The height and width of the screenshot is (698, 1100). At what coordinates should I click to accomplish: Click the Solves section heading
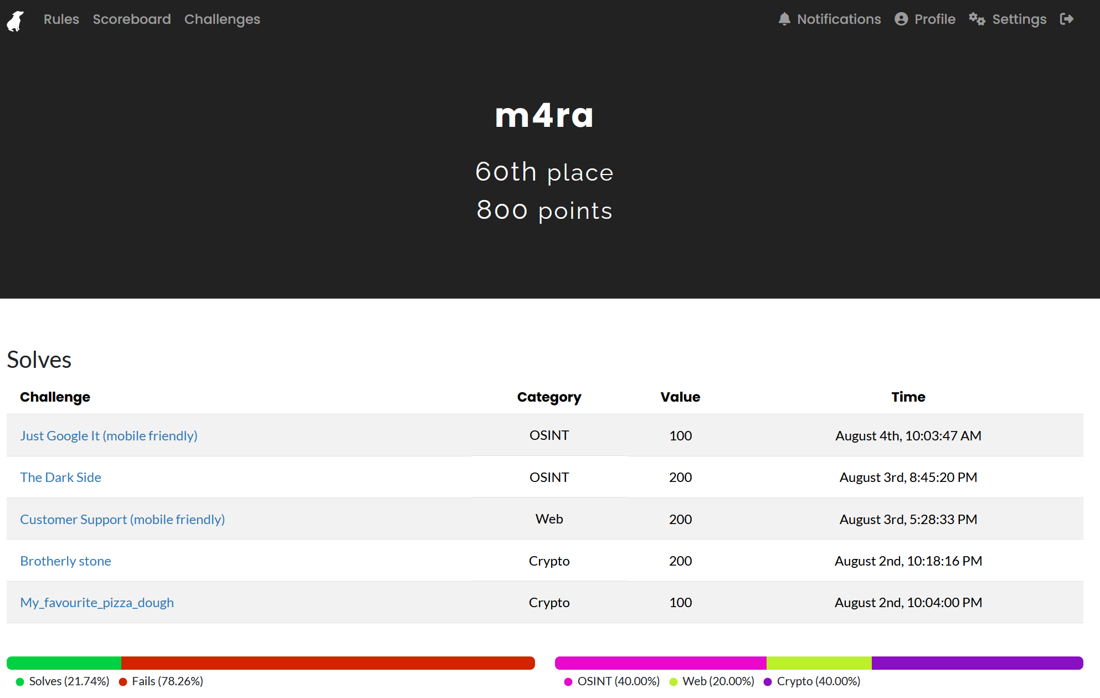pyautogui.click(x=39, y=360)
